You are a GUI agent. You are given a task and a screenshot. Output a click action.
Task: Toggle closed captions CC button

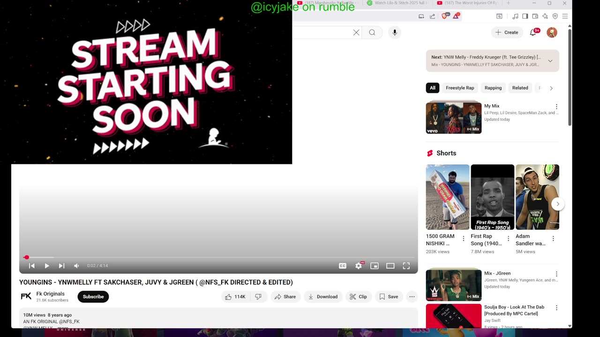[x=343, y=266]
